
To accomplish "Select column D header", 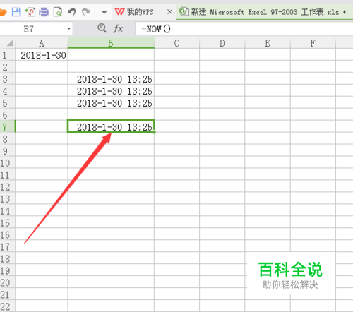I will tap(222, 43).
